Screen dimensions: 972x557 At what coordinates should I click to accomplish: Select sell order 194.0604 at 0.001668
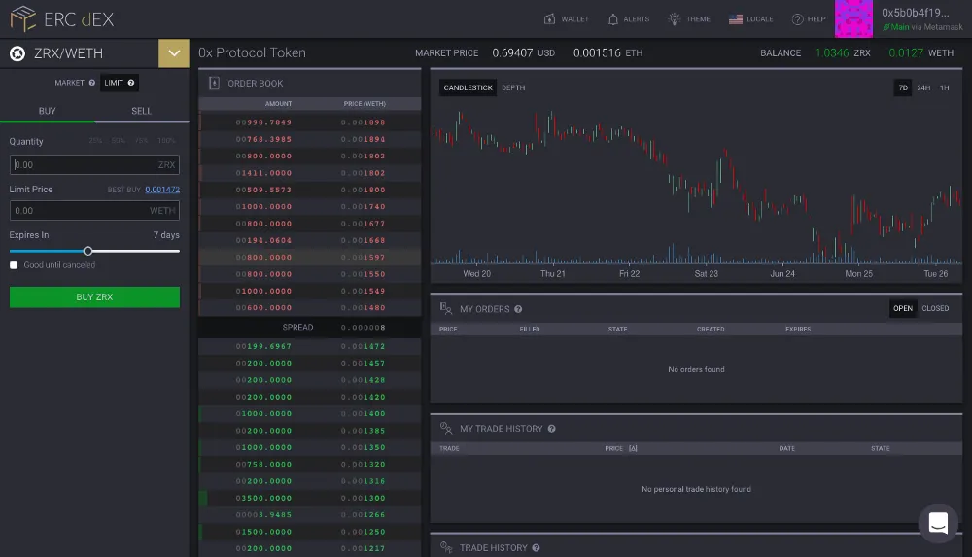[309, 240]
